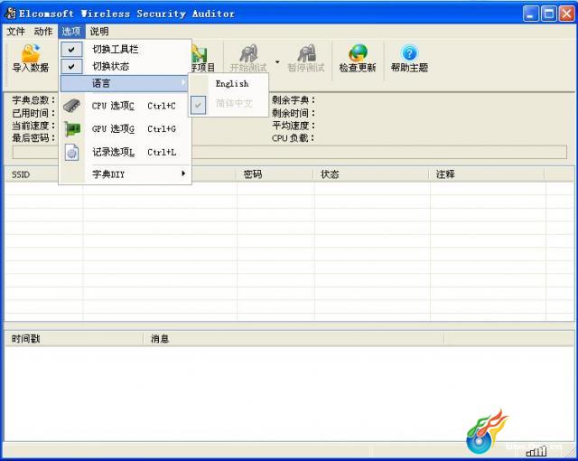578x461 pixels.
Task: Click the 最后密码 label
Action: pyautogui.click(x=33, y=138)
